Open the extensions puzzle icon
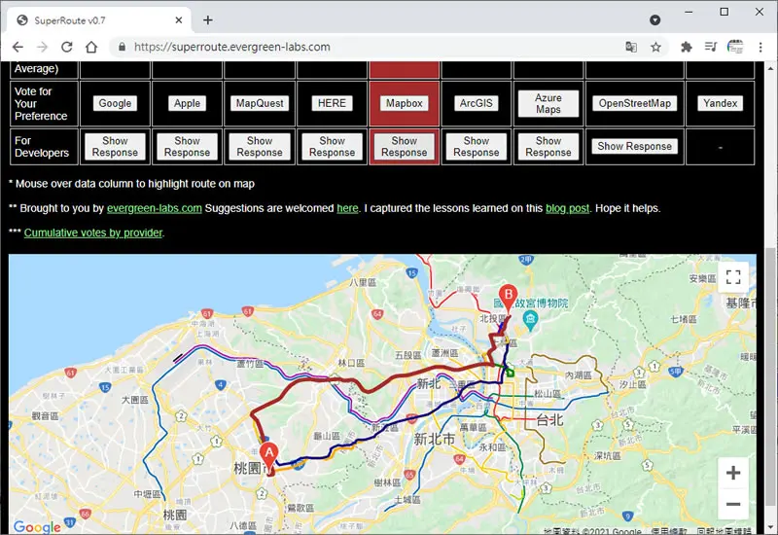 tap(687, 47)
